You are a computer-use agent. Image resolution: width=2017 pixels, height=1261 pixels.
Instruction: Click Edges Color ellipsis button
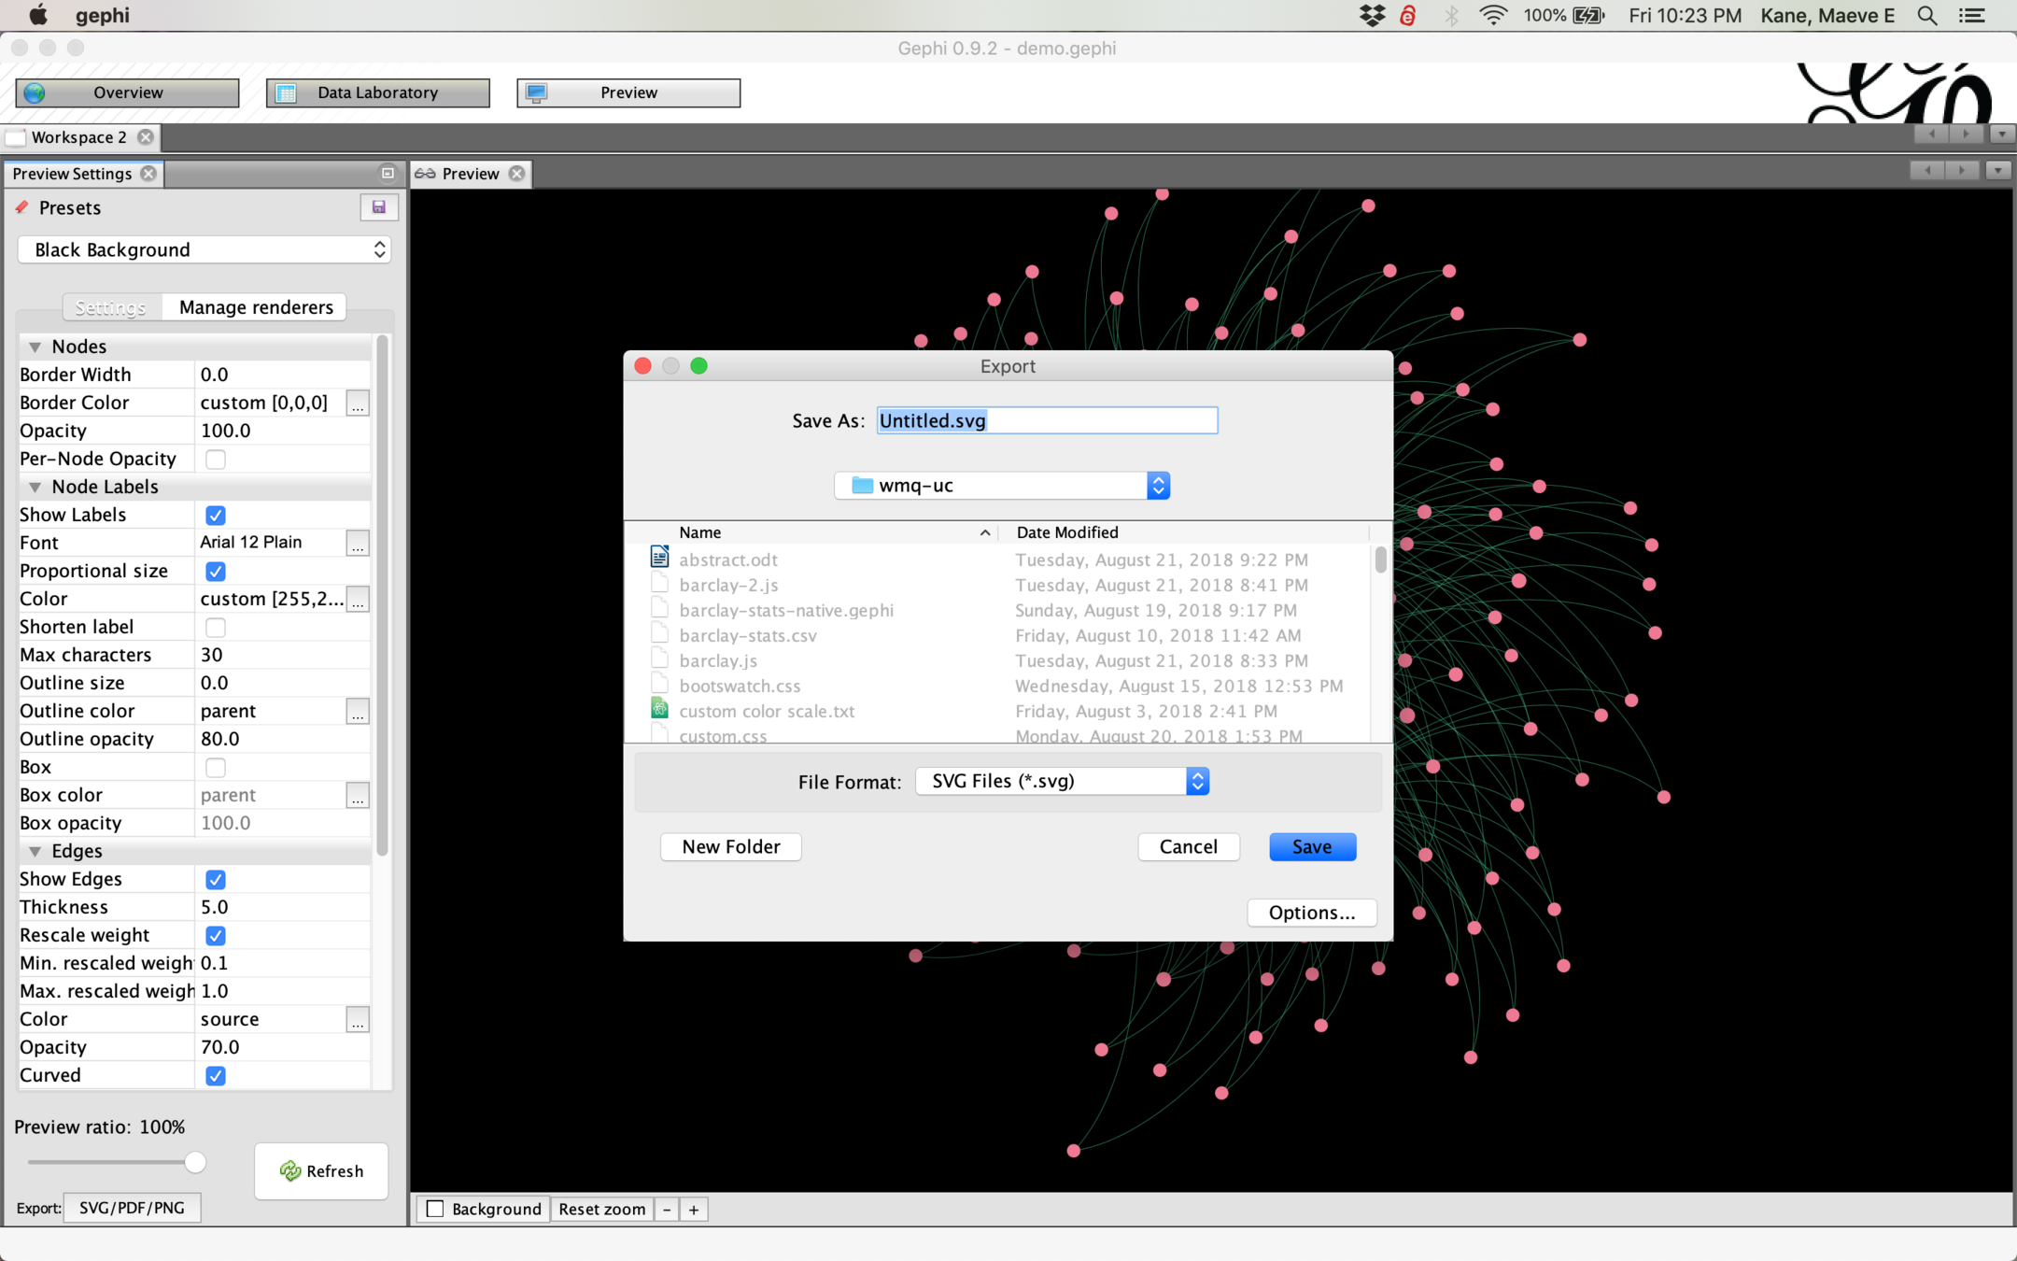coord(357,1020)
